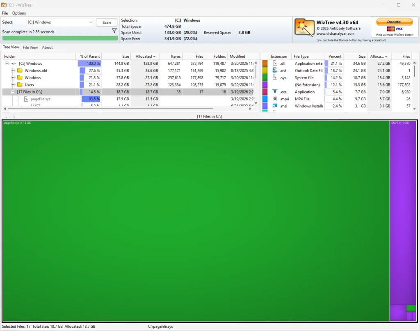Click the .dll file type icon
420x331 pixels.
point(274,63)
